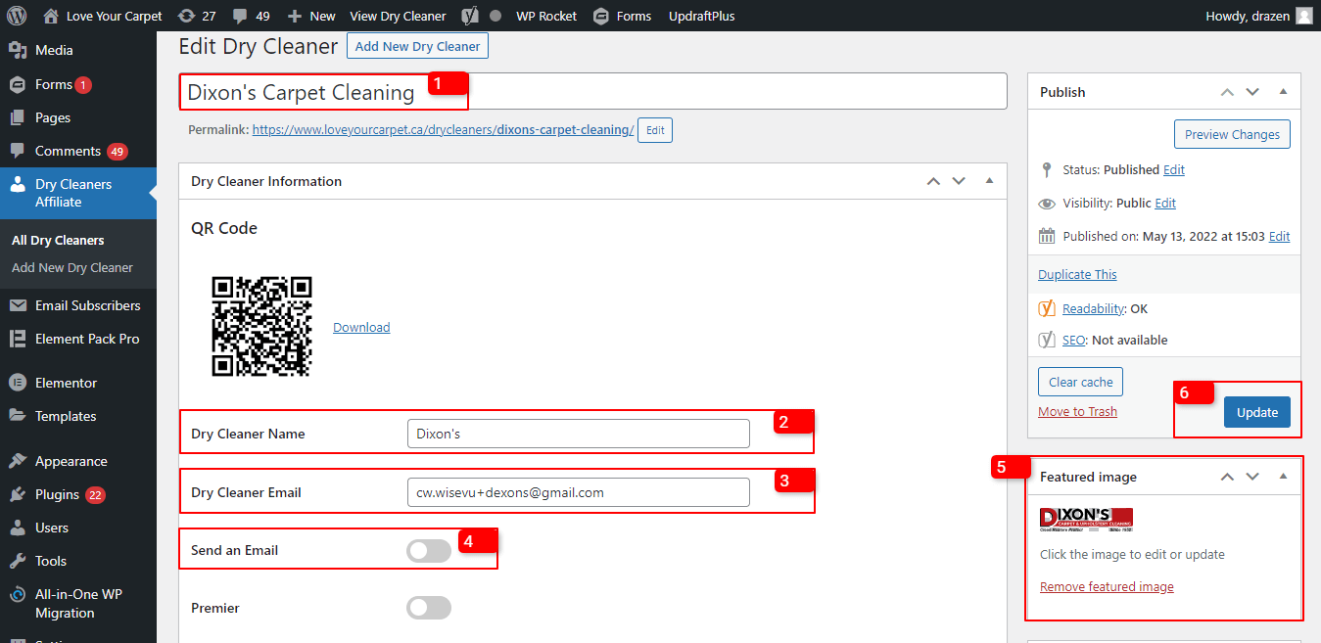Image resolution: width=1321 pixels, height=643 pixels.
Task: Click View Dry Cleaner in admin bar
Action: coord(398,16)
